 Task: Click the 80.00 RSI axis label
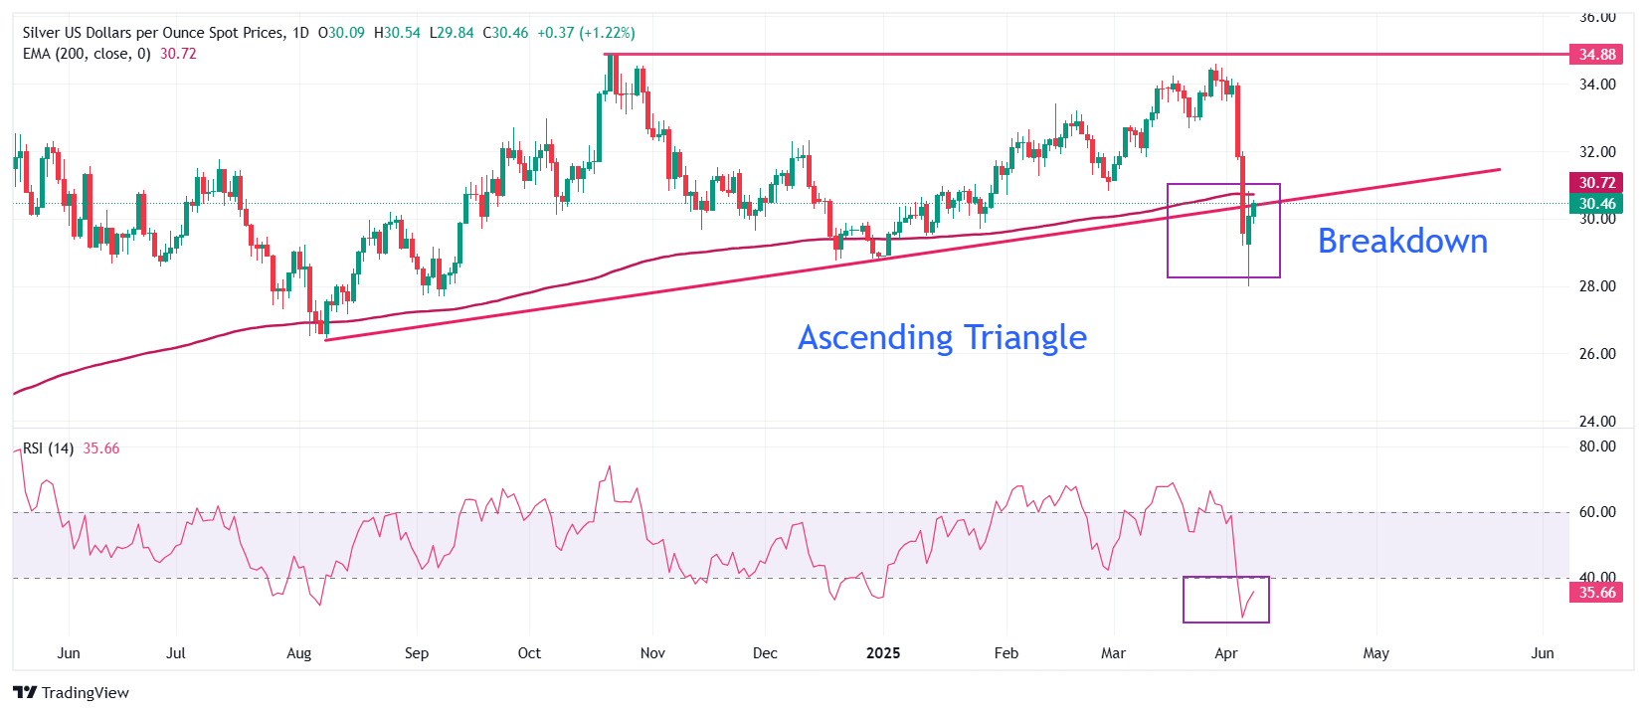pos(1597,446)
